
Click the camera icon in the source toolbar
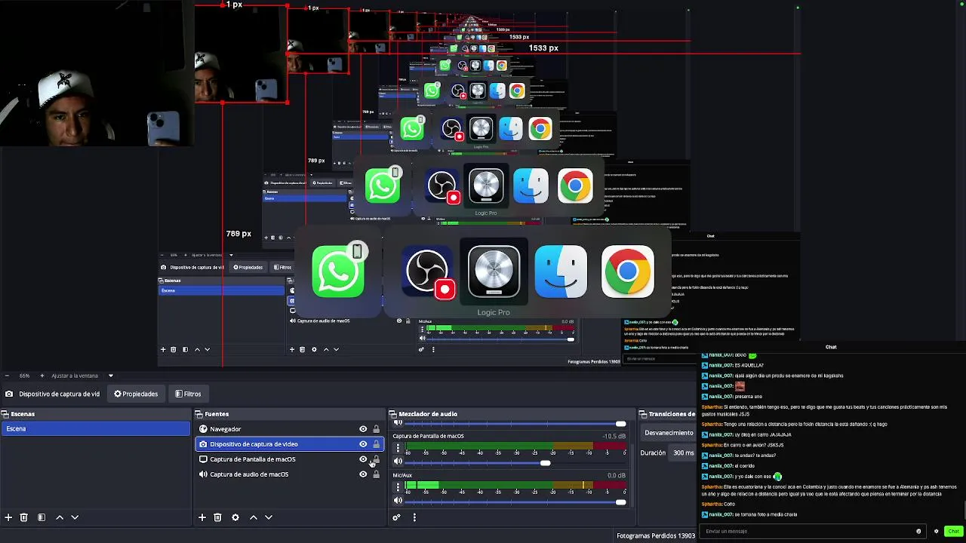coord(9,394)
